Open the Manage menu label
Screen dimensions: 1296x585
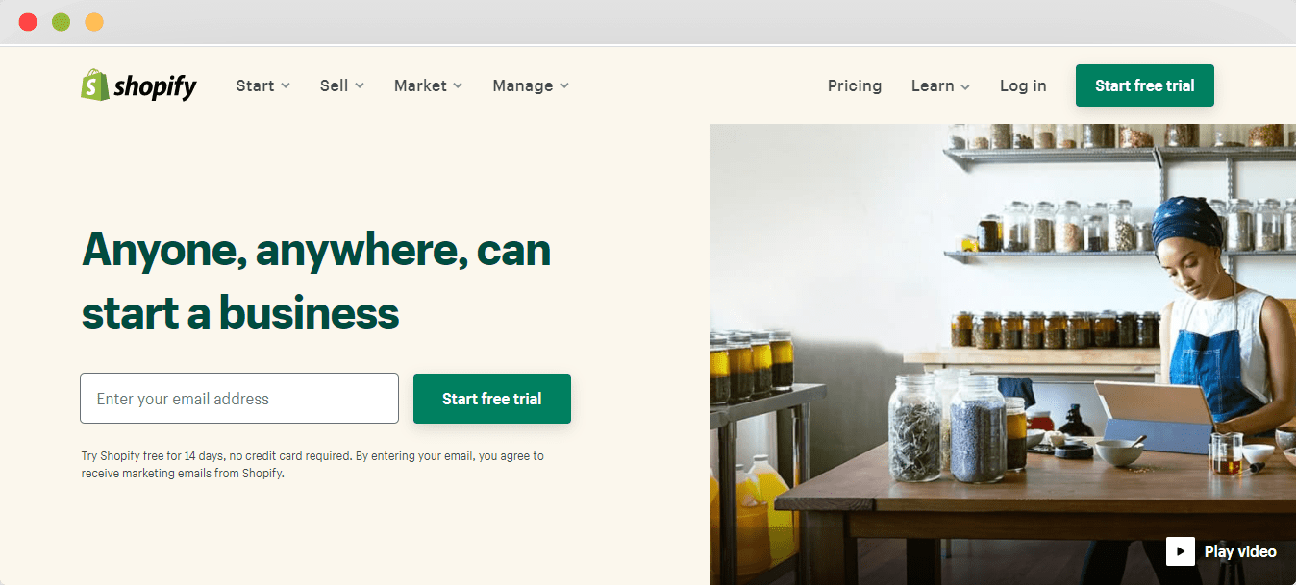(522, 85)
